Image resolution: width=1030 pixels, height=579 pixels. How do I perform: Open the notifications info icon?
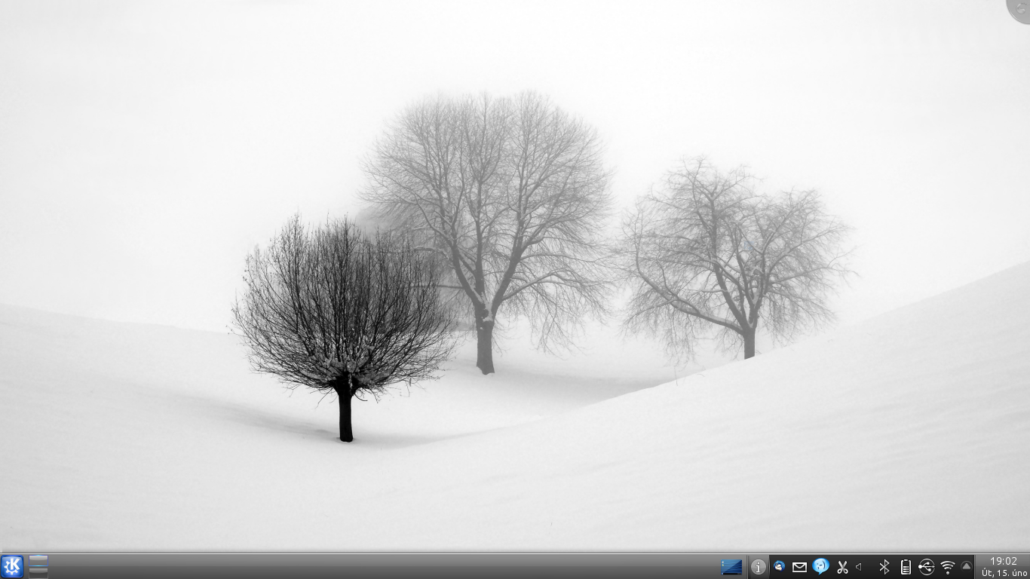point(759,567)
